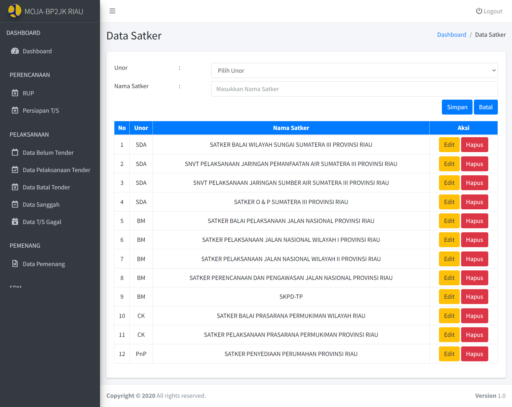The height and width of the screenshot is (407, 512).
Task: Click the Nama Satker column header
Action: (x=291, y=128)
